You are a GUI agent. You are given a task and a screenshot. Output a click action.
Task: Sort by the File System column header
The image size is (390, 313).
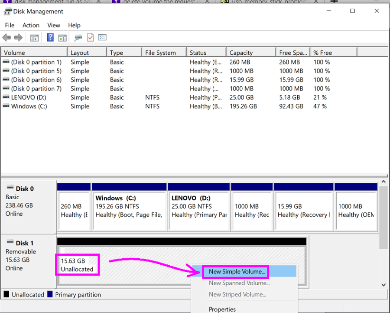164,53
